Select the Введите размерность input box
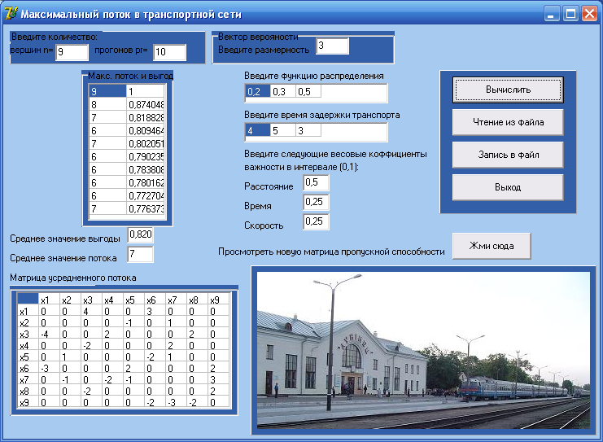Screen dimensions: 603x442 tap(333, 46)
